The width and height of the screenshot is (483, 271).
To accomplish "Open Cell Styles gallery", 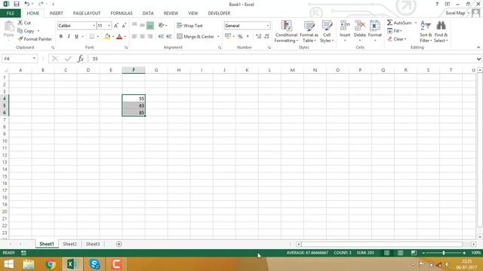I will 327,32.
